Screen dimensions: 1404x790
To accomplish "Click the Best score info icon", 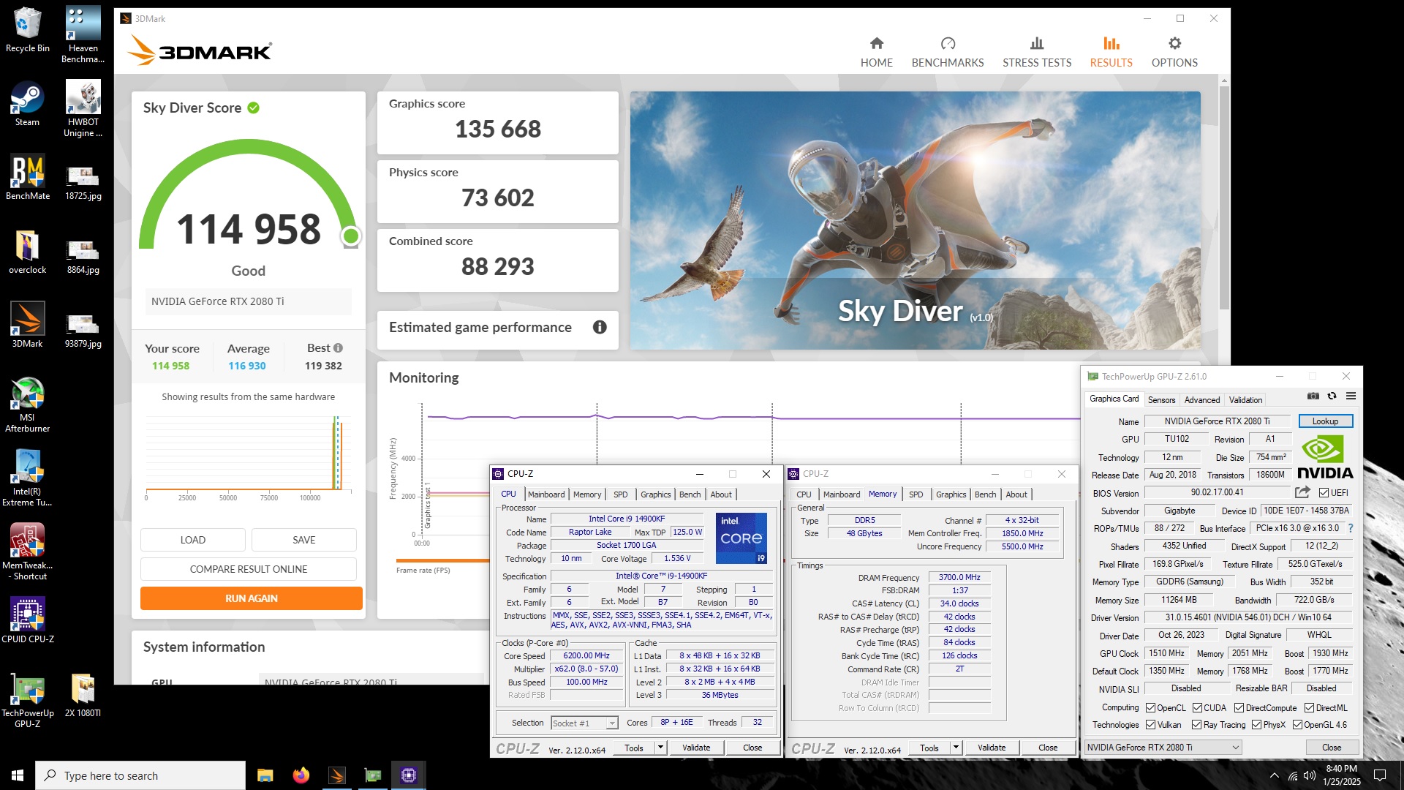I will [x=338, y=348].
